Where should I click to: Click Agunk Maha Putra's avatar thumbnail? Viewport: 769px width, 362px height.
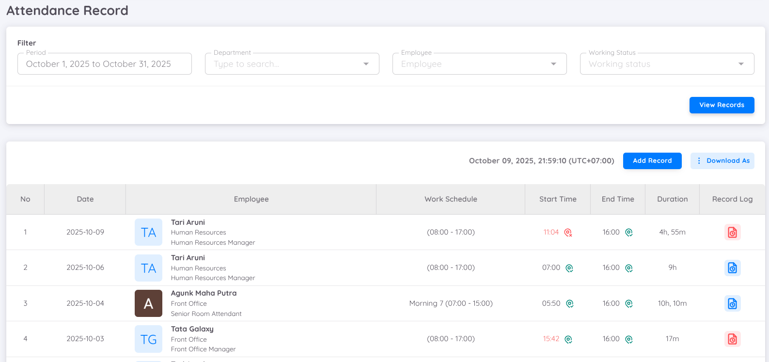point(148,303)
